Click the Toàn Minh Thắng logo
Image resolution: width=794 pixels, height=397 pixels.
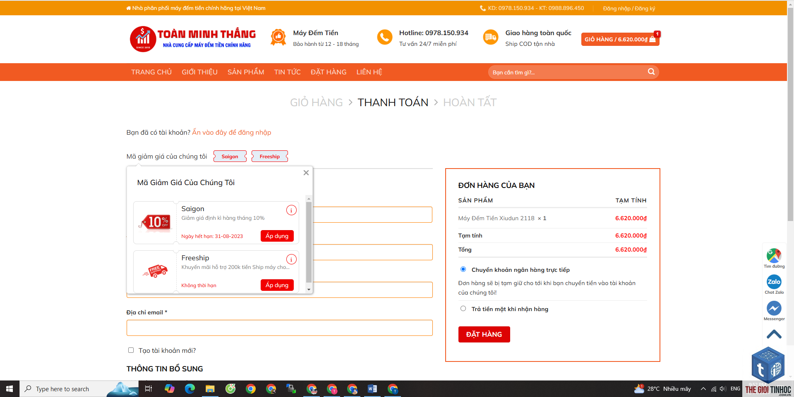point(193,39)
